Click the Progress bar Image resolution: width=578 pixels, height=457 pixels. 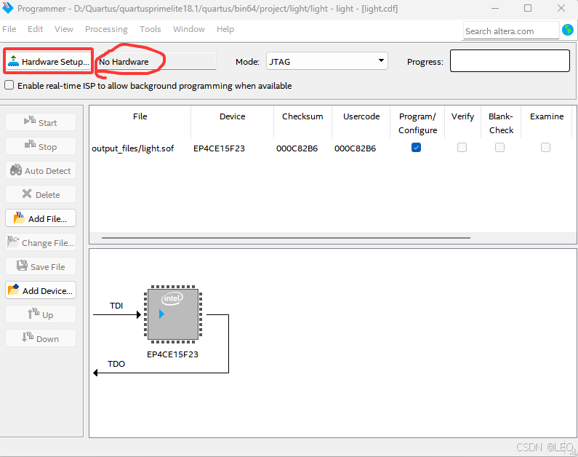point(510,61)
